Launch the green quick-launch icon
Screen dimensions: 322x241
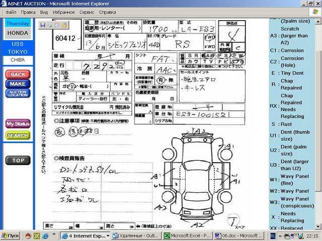[37, 236]
